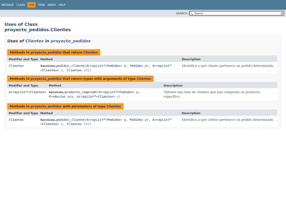
Task: Open Clientes return type in first table
Action: click(x=16, y=66)
